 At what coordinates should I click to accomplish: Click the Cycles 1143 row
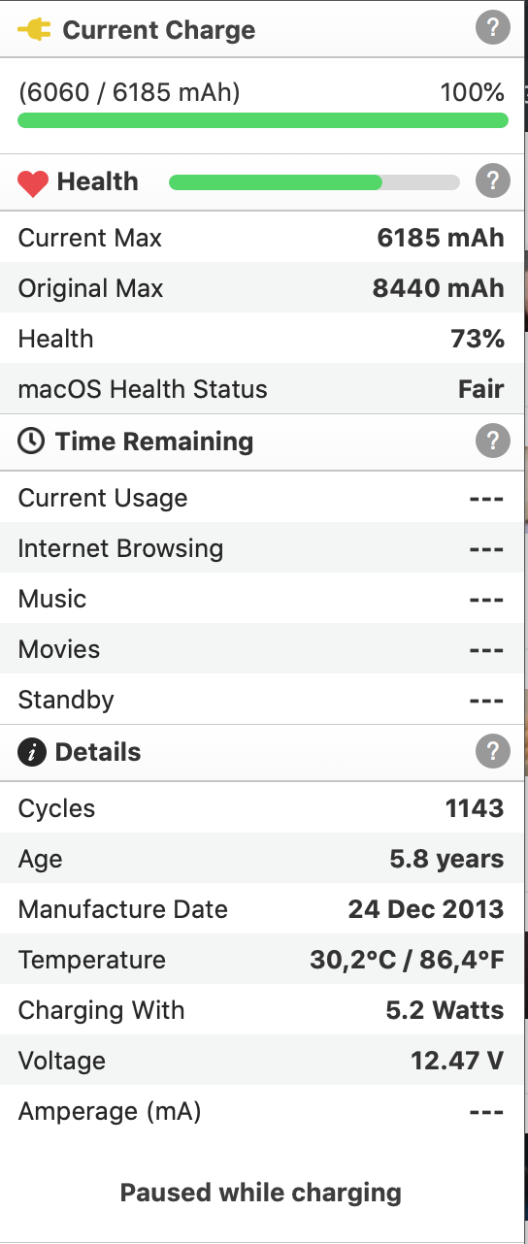tap(262, 808)
